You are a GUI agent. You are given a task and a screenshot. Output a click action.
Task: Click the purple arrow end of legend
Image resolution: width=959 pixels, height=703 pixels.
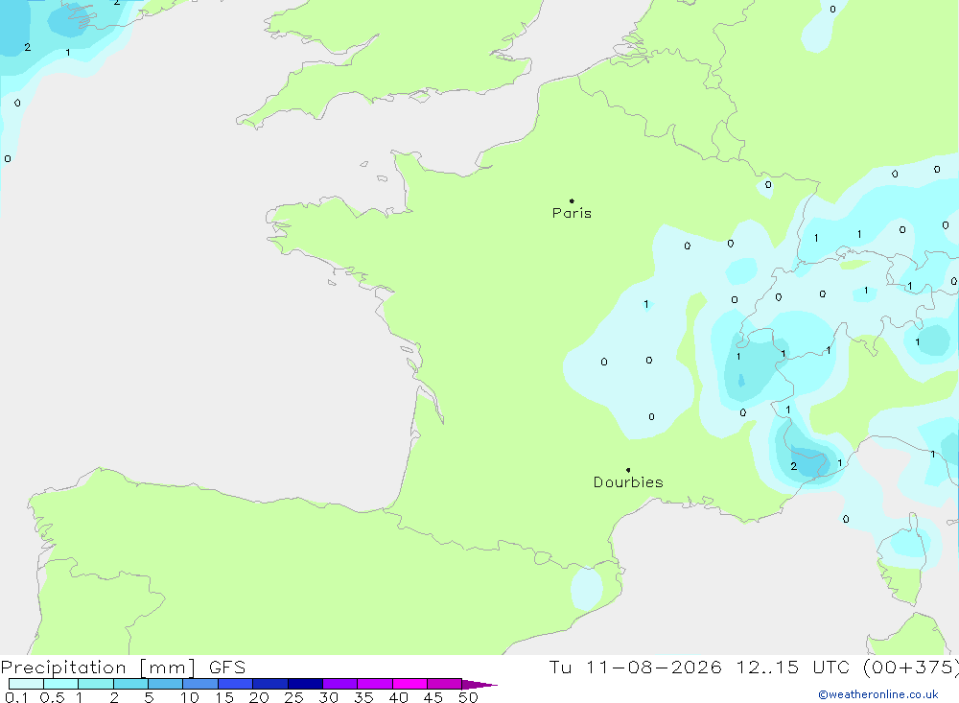tap(479, 684)
